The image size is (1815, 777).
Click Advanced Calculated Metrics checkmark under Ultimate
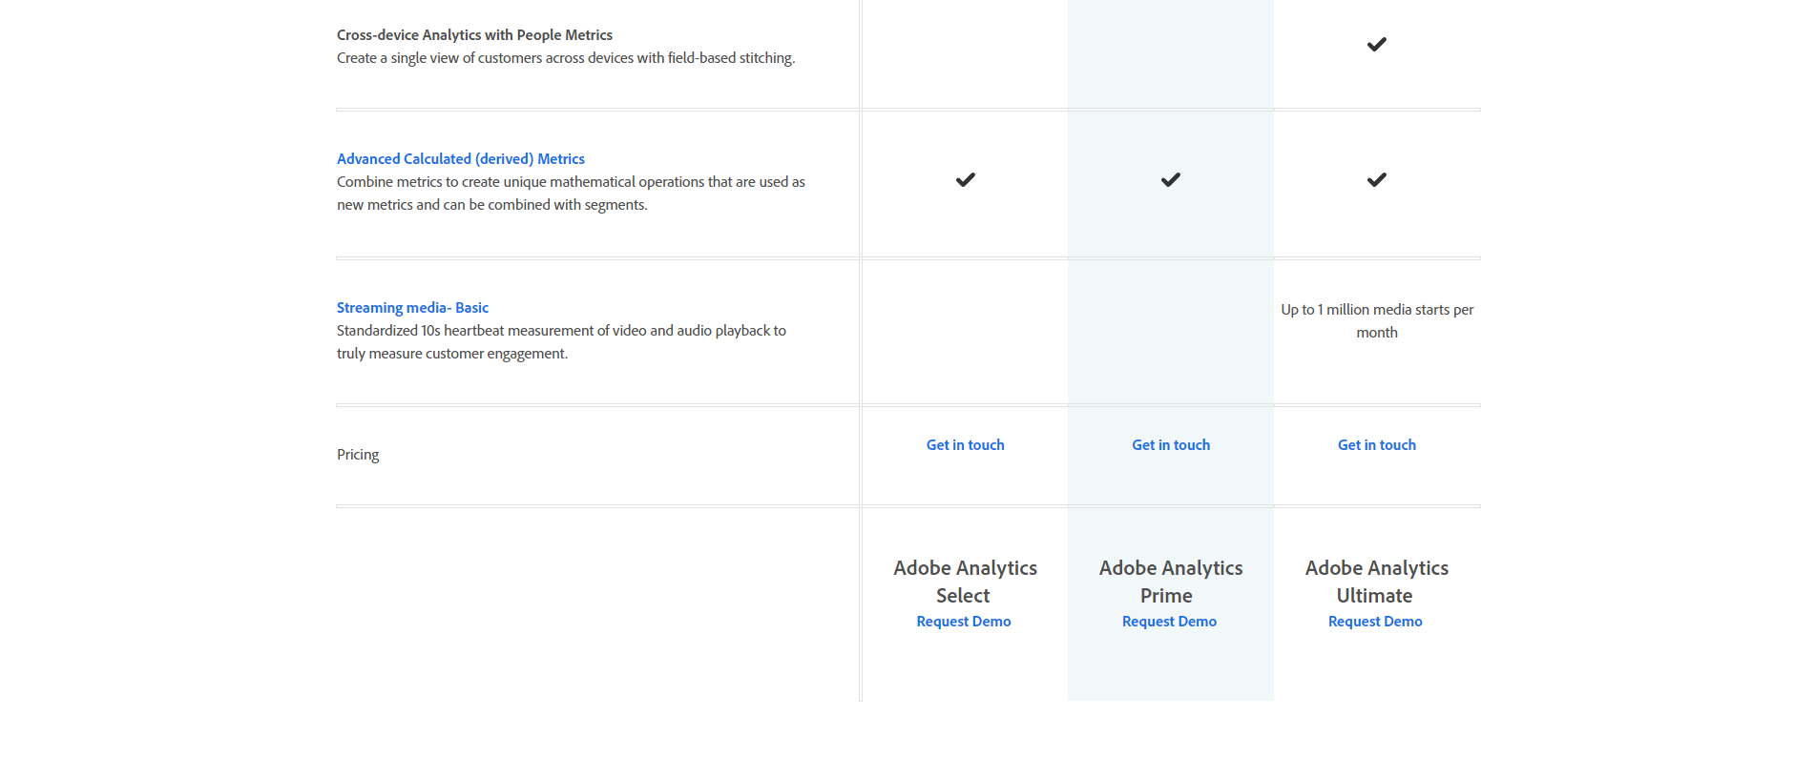pyautogui.click(x=1376, y=180)
